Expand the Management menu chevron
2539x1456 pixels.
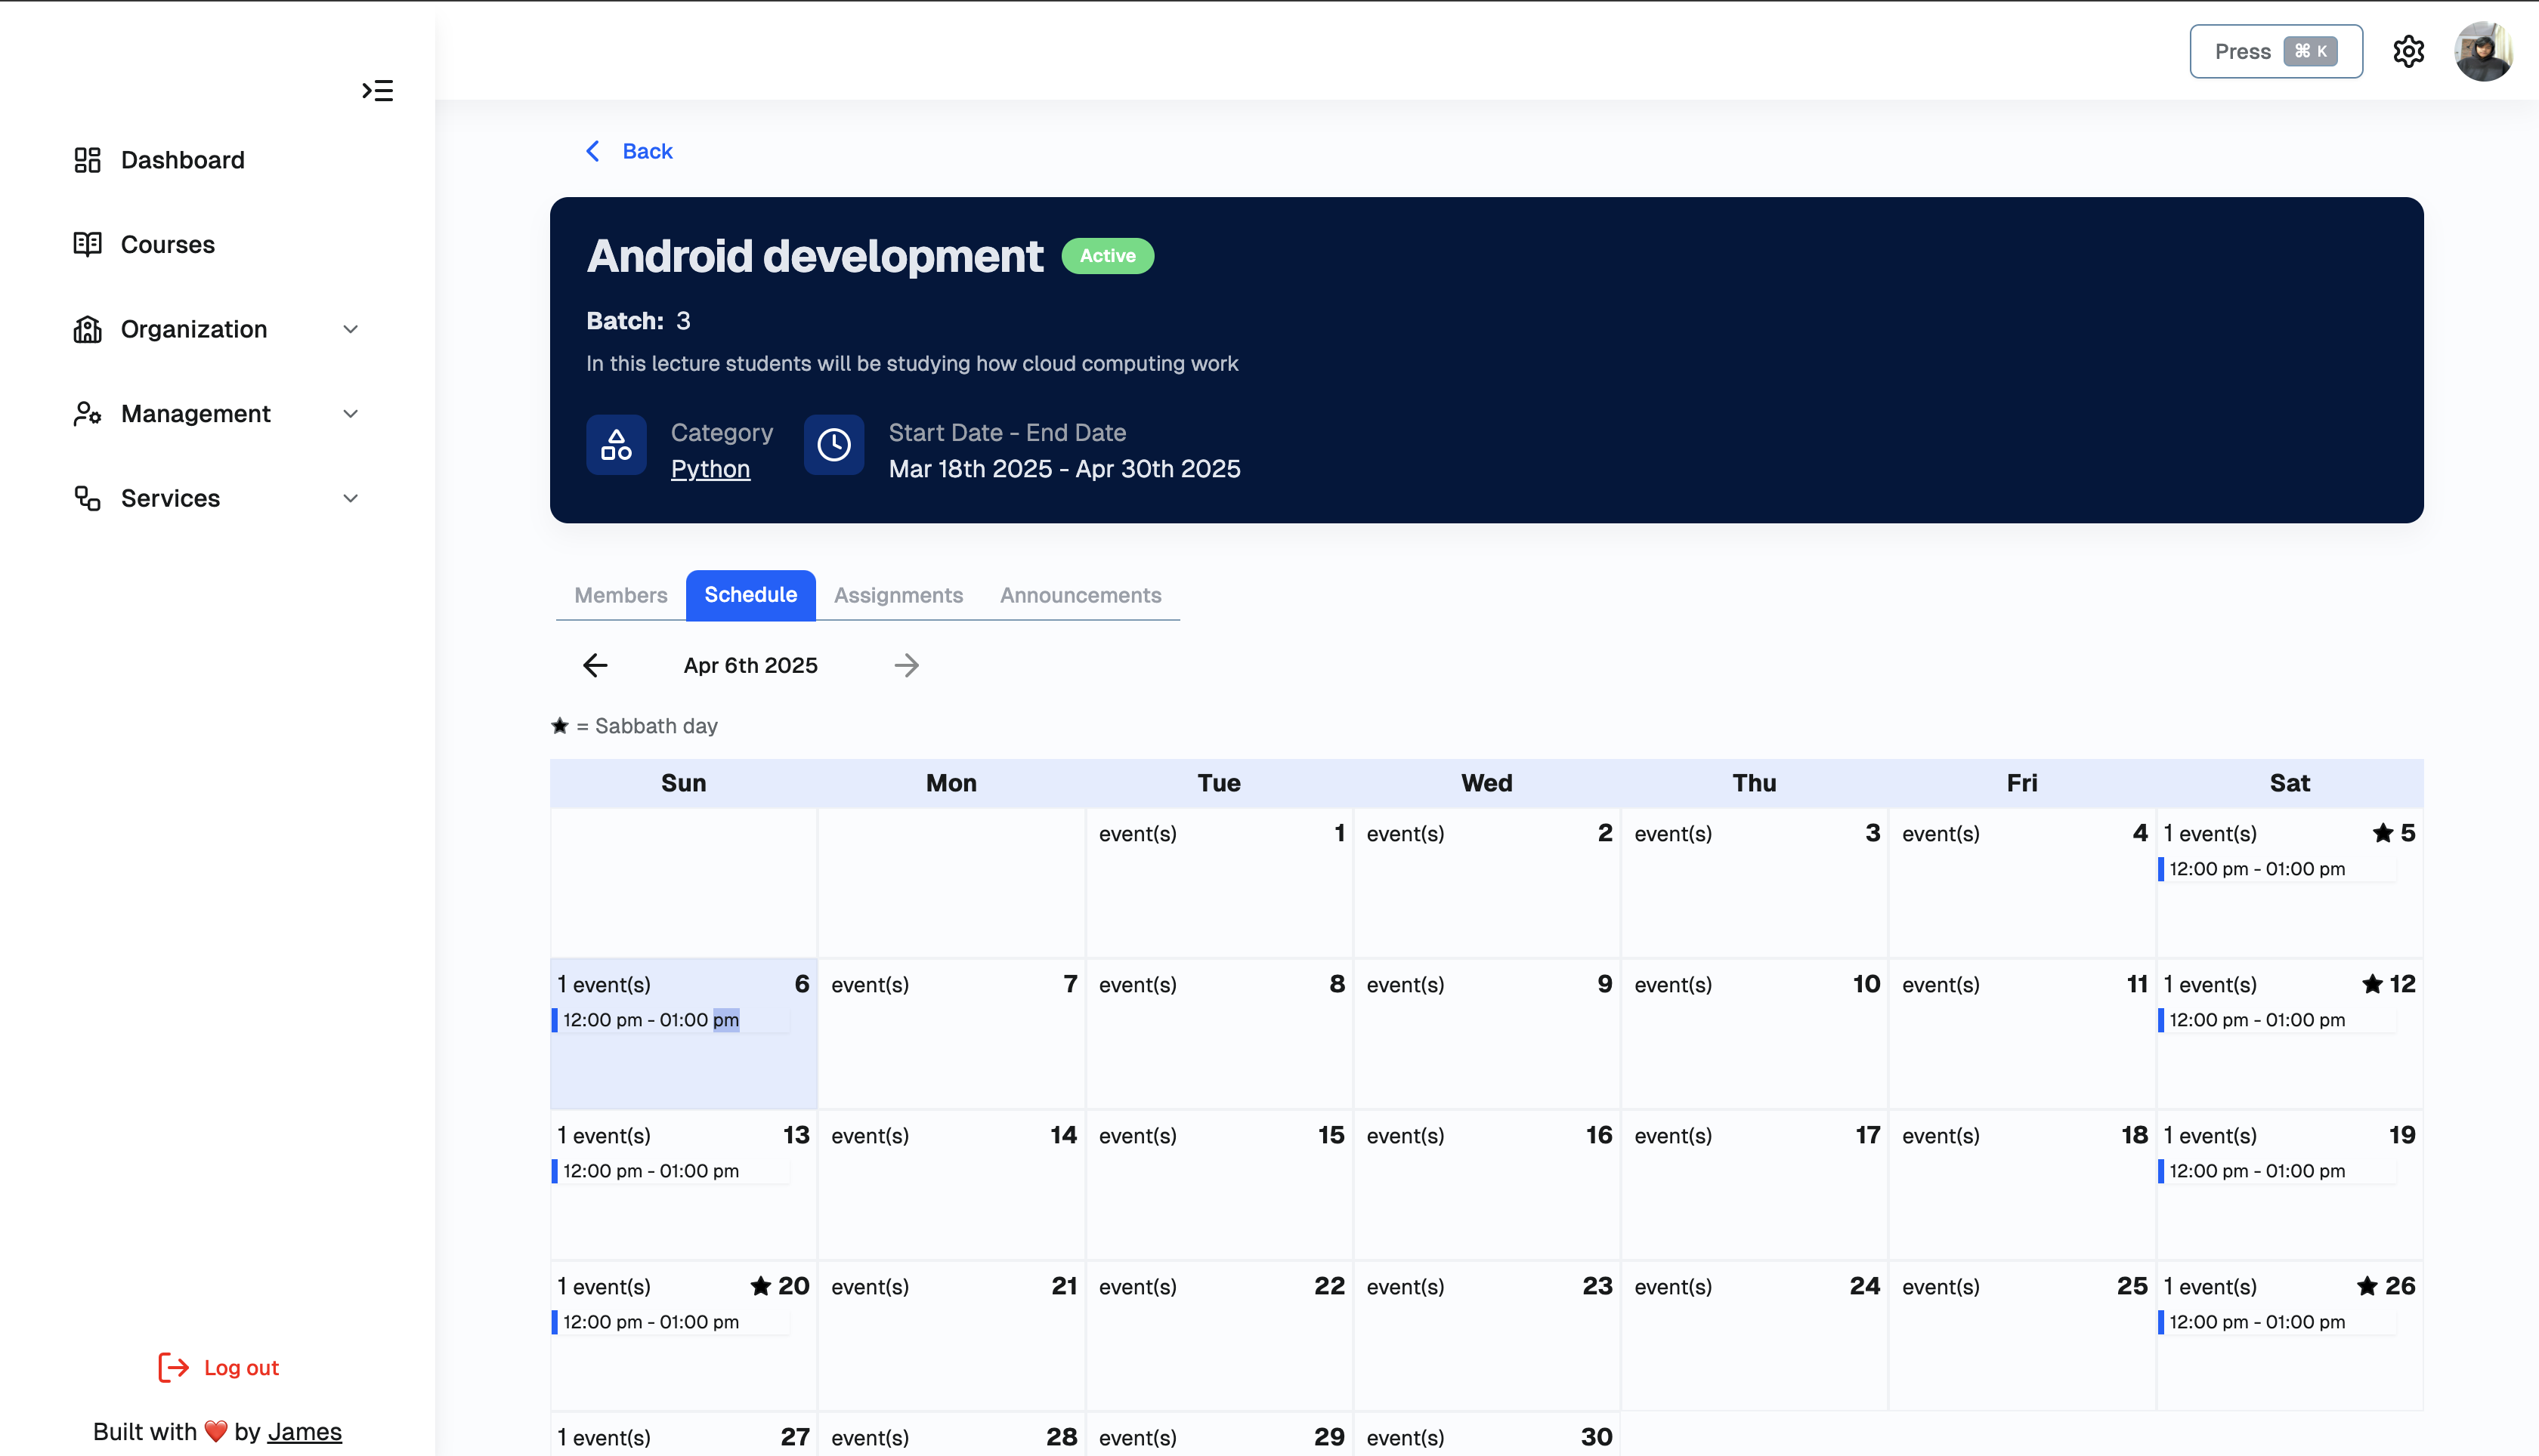(x=350, y=414)
